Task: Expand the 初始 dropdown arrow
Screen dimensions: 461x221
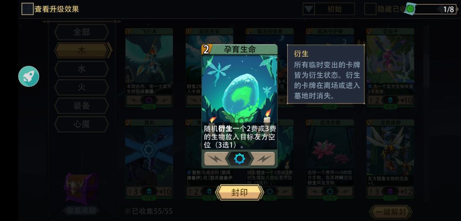Action: tap(309, 9)
